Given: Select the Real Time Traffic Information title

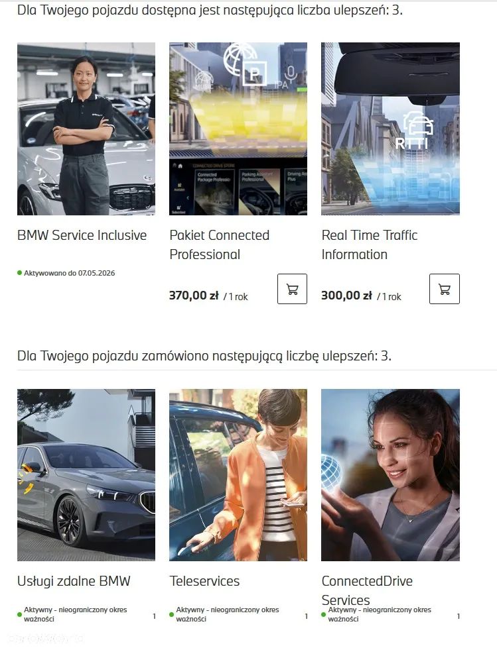Looking at the screenshot, I should [370, 244].
